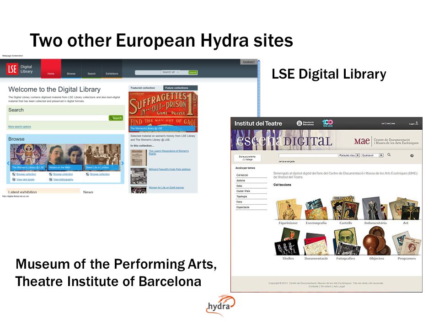Select the 'Featured collection' tab

[x=145, y=88]
